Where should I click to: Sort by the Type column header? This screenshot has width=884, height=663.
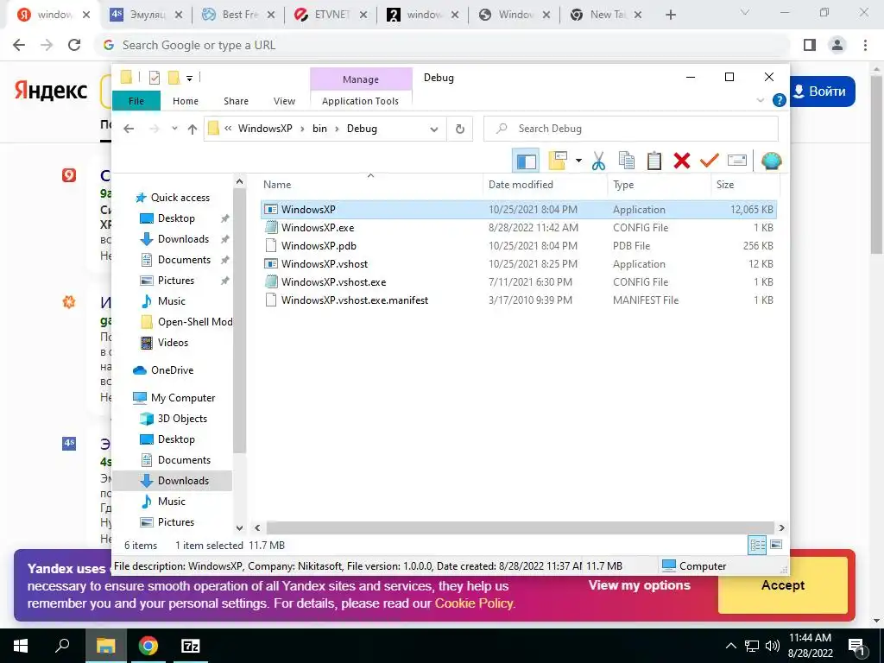pyautogui.click(x=660, y=185)
